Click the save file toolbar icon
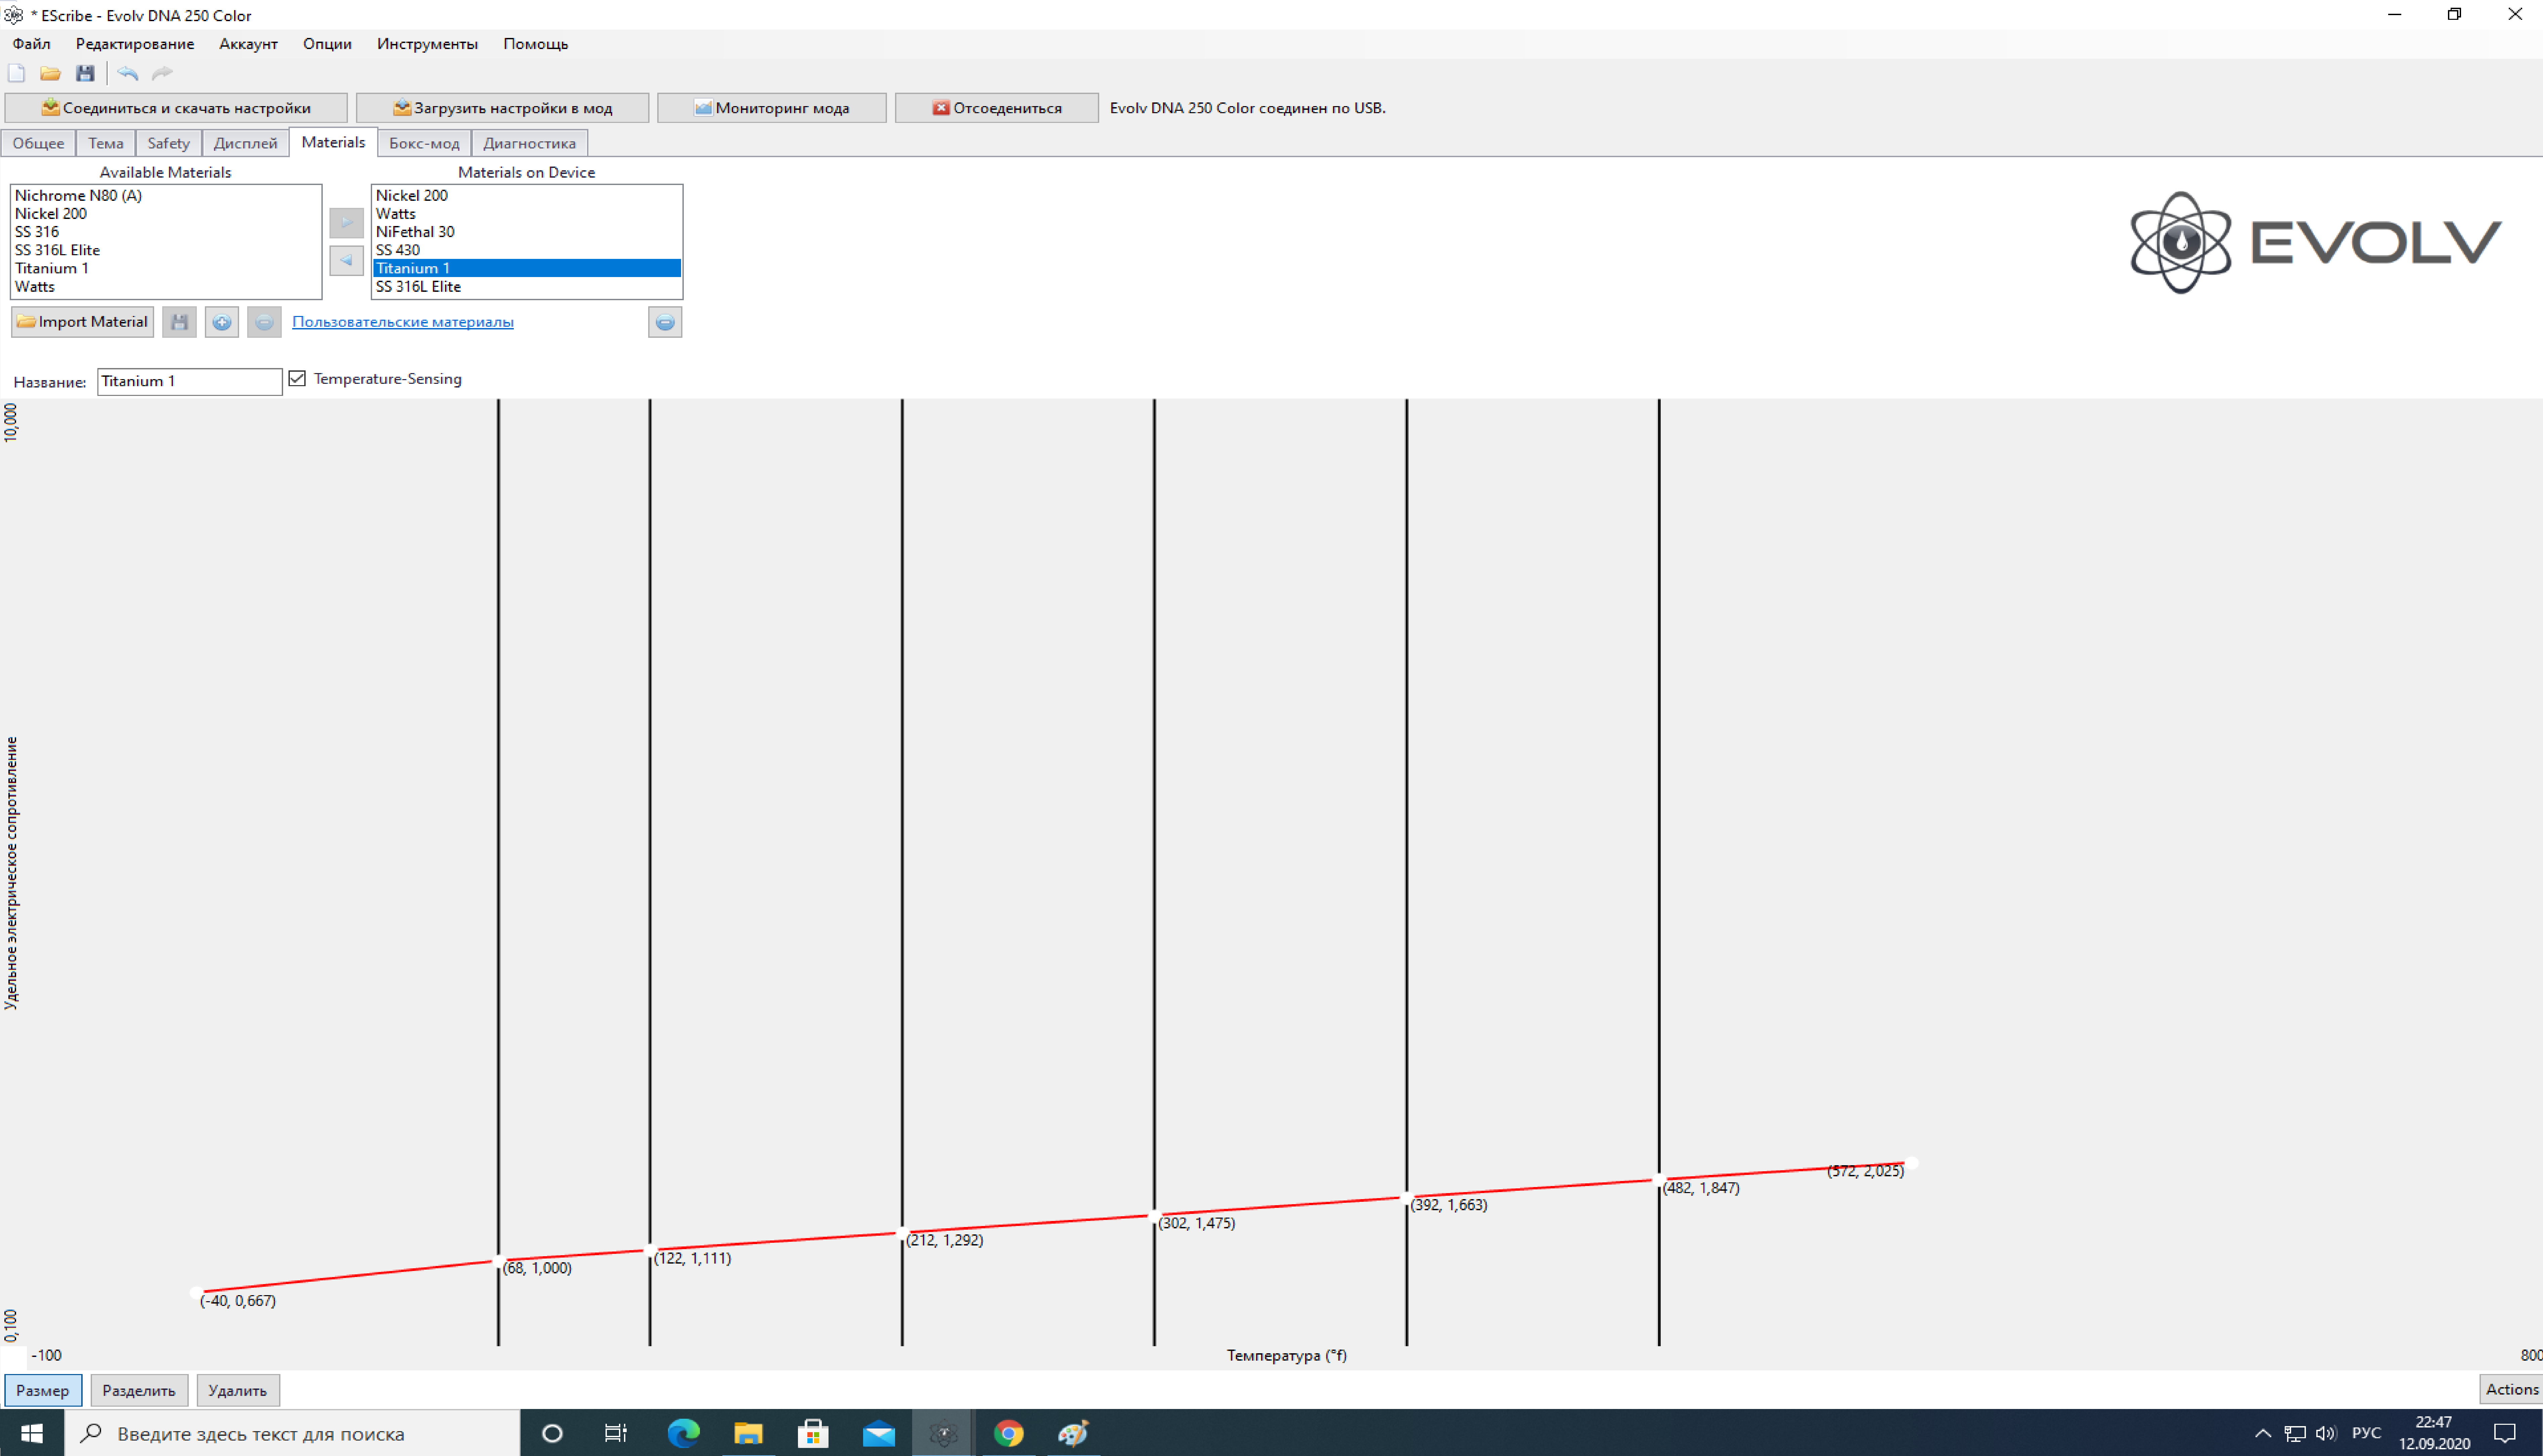Image resolution: width=2543 pixels, height=1456 pixels. [85, 73]
